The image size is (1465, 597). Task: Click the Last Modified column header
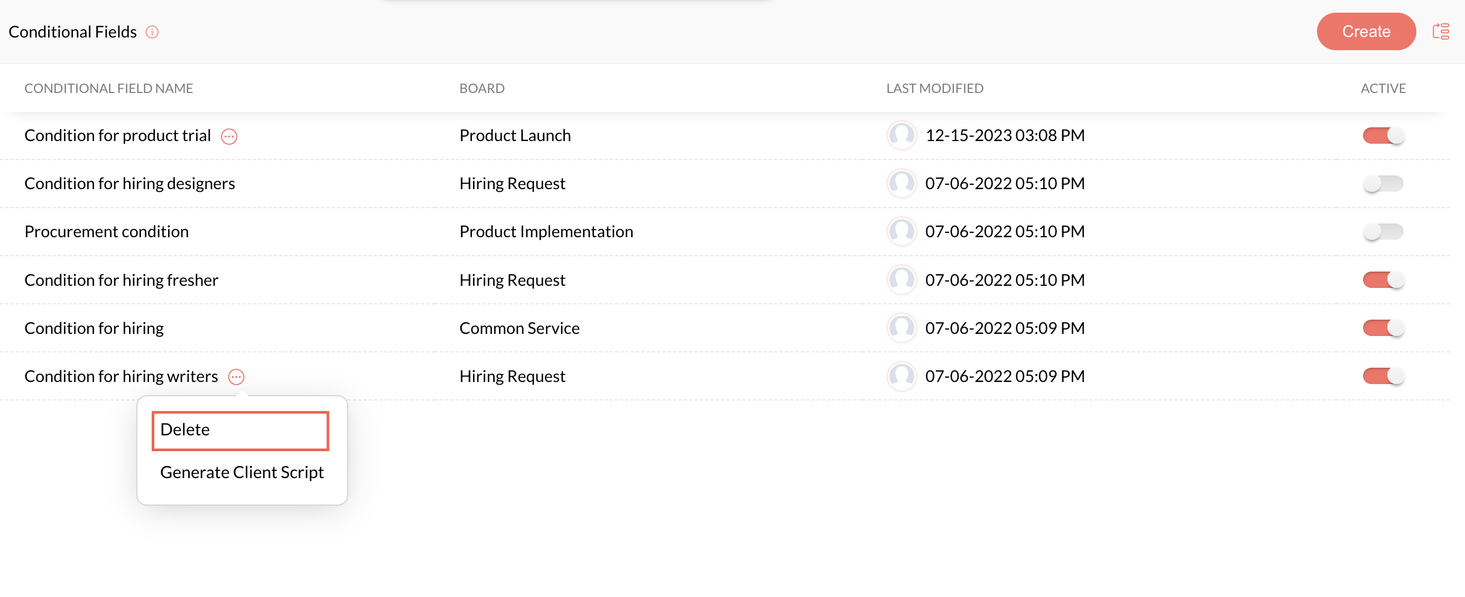(934, 88)
